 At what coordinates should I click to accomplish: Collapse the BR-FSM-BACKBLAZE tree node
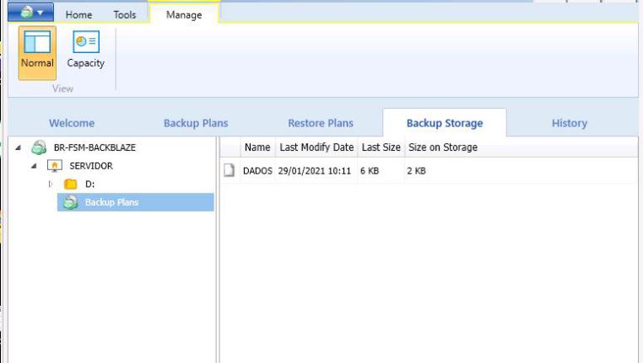click(x=19, y=147)
